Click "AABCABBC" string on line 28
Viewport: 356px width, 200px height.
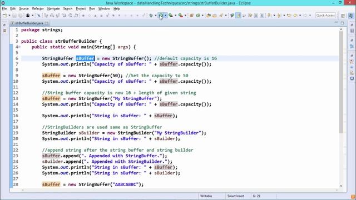coord(126,184)
